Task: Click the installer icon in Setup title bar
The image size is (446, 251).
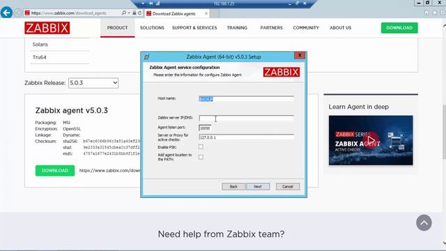Action: coord(146,57)
